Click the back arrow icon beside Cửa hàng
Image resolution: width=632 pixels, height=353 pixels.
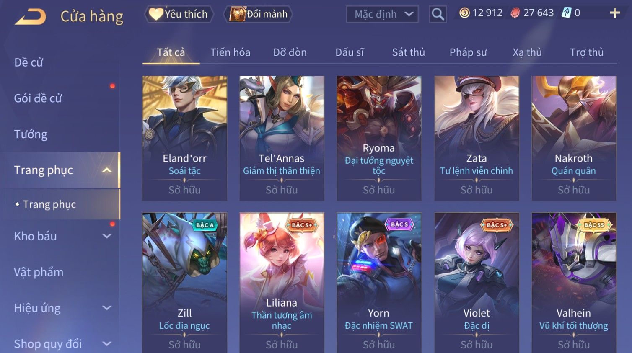click(30, 17)
